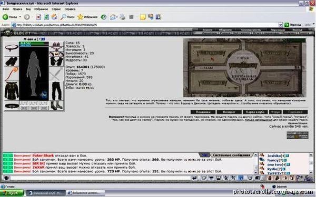Click the Home icon in browser toolbar
The image size is (316, 197).
point(54,17)
